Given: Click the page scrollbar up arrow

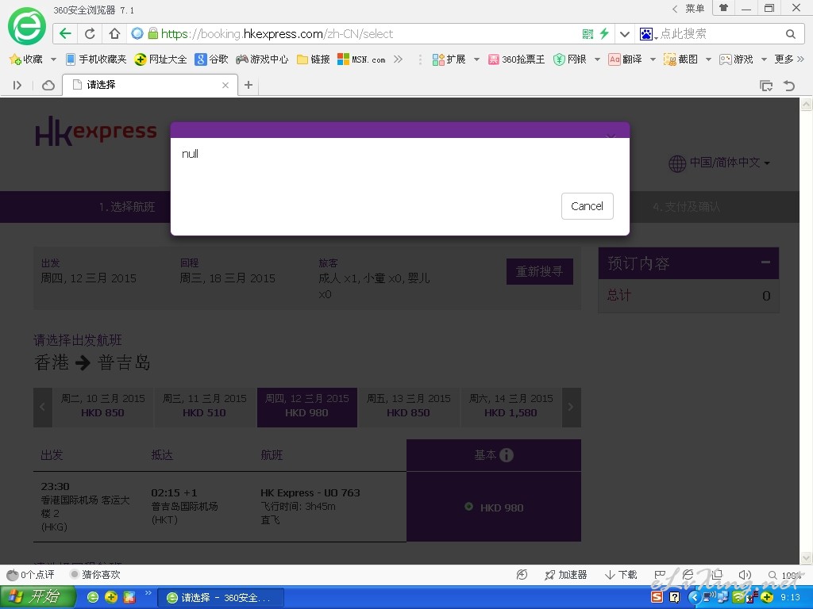Looking at the screenshot, I should pos(807,104).
